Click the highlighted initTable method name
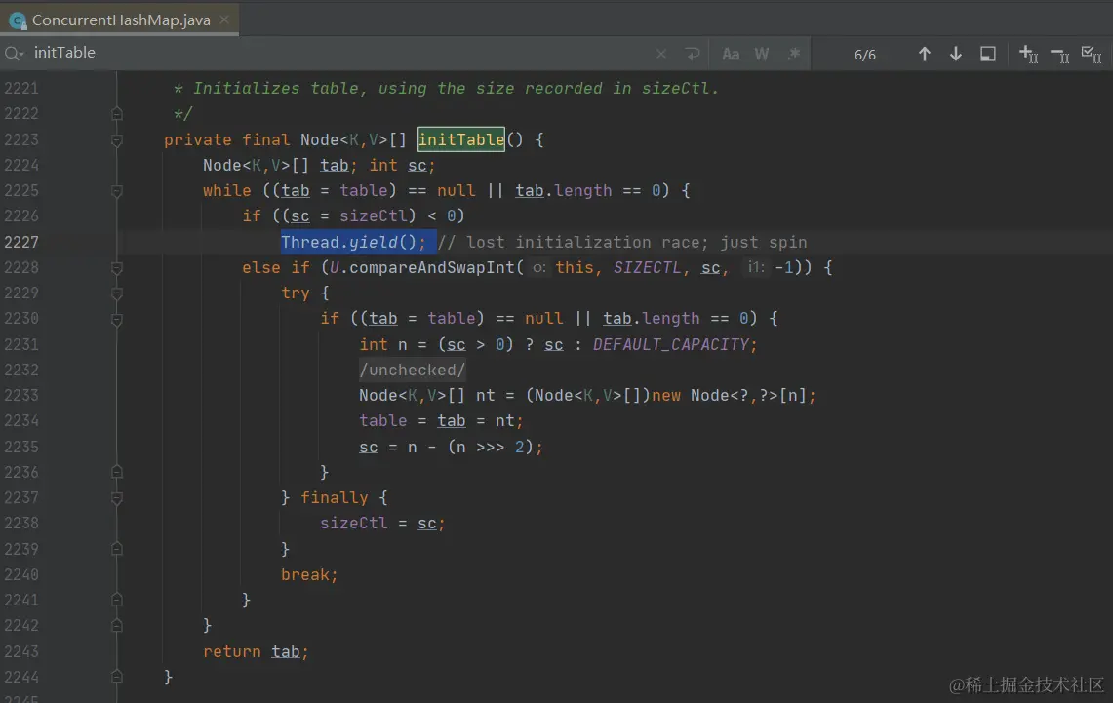1113x703 pixels. (x=461, y=139)
